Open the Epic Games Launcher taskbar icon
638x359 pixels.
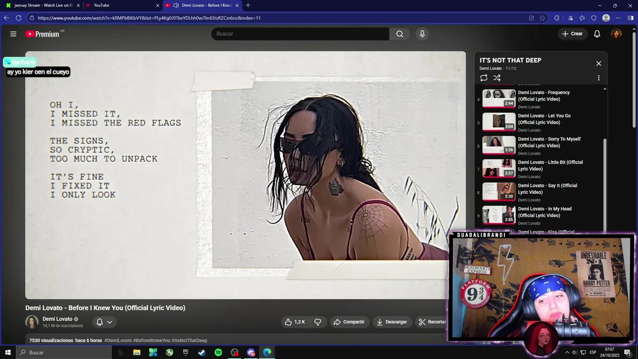tap(185, 353)
